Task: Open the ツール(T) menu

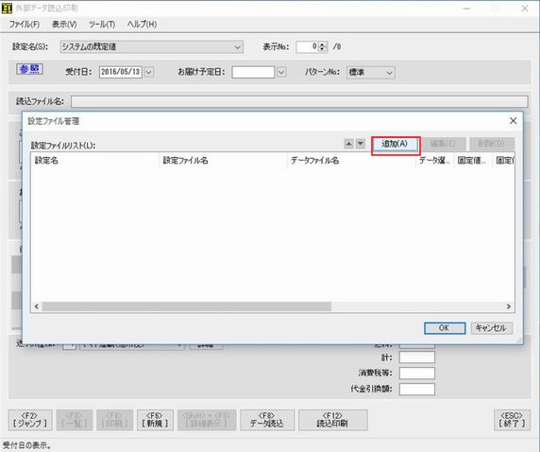Action: pos(102,25)
